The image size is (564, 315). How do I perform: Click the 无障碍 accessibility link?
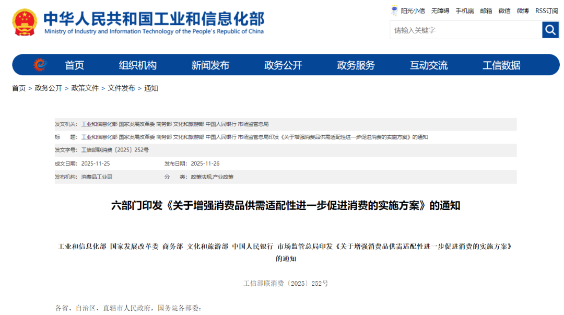click(x=440, y=11)
